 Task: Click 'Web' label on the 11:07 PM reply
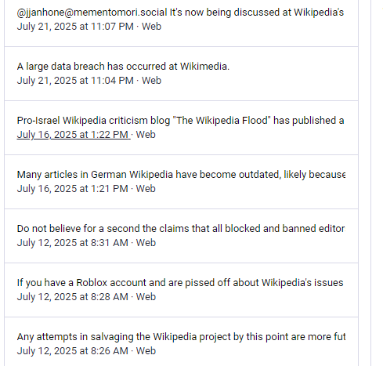tap(151, 27)
